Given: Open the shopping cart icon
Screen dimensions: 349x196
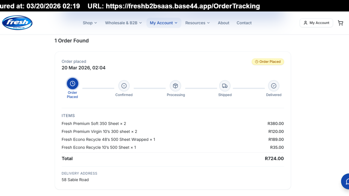Looking at the screenshot, I should pos(340,23).
